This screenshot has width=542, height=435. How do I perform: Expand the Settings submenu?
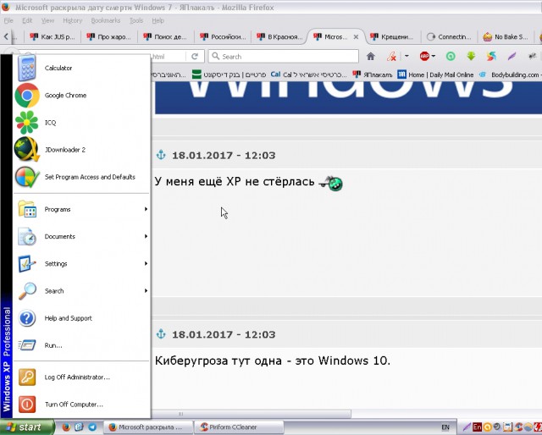coord(81,264)
